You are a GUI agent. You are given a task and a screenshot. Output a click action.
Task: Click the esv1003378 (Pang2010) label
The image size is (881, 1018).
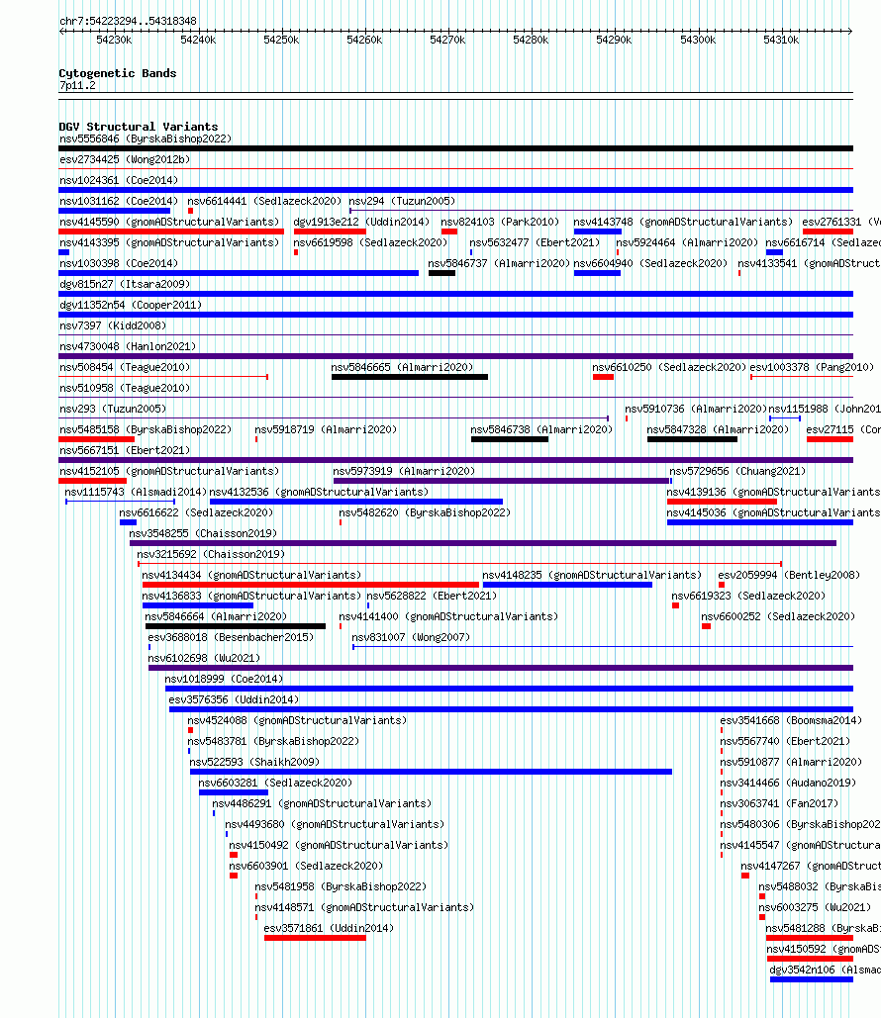point(812,367)
